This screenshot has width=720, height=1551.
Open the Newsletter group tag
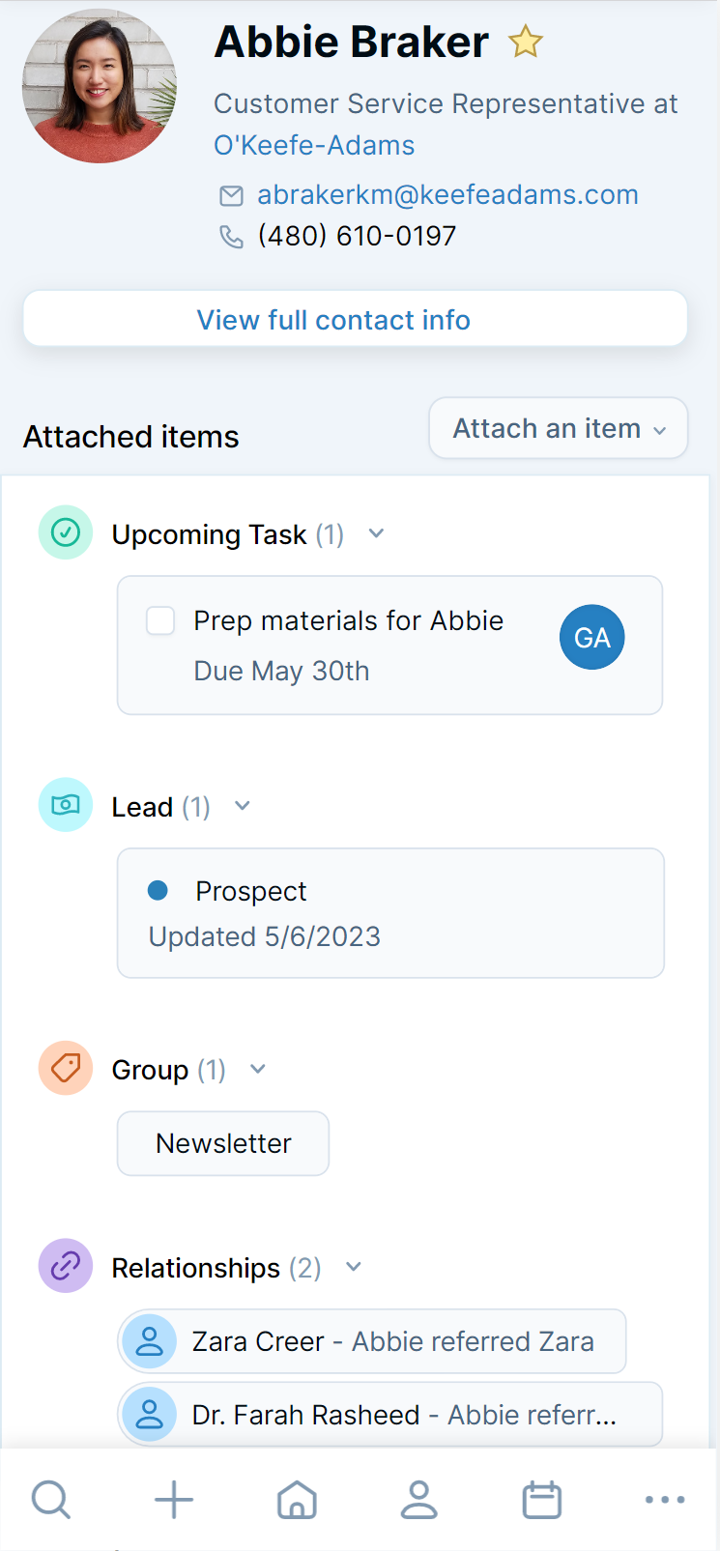[x=223, y=1143]
